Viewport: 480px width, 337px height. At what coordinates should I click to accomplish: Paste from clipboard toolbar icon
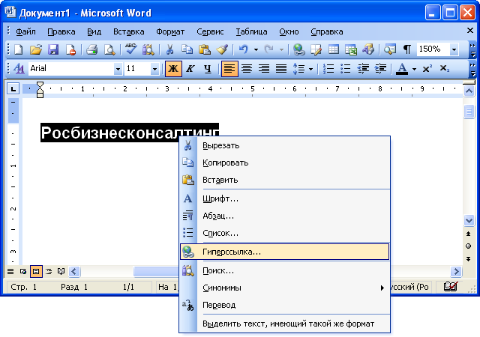pos(204,49)
